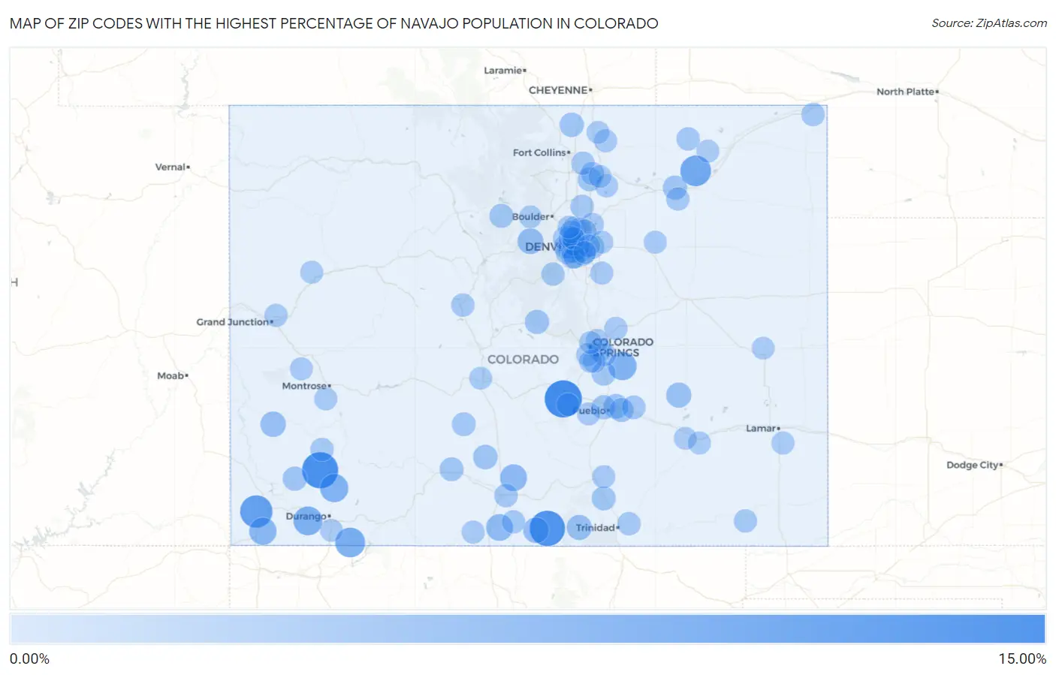This screenshot has height=675, width=1056.
Task: Click the 15.00% legend label
Action: (1022, 658)
